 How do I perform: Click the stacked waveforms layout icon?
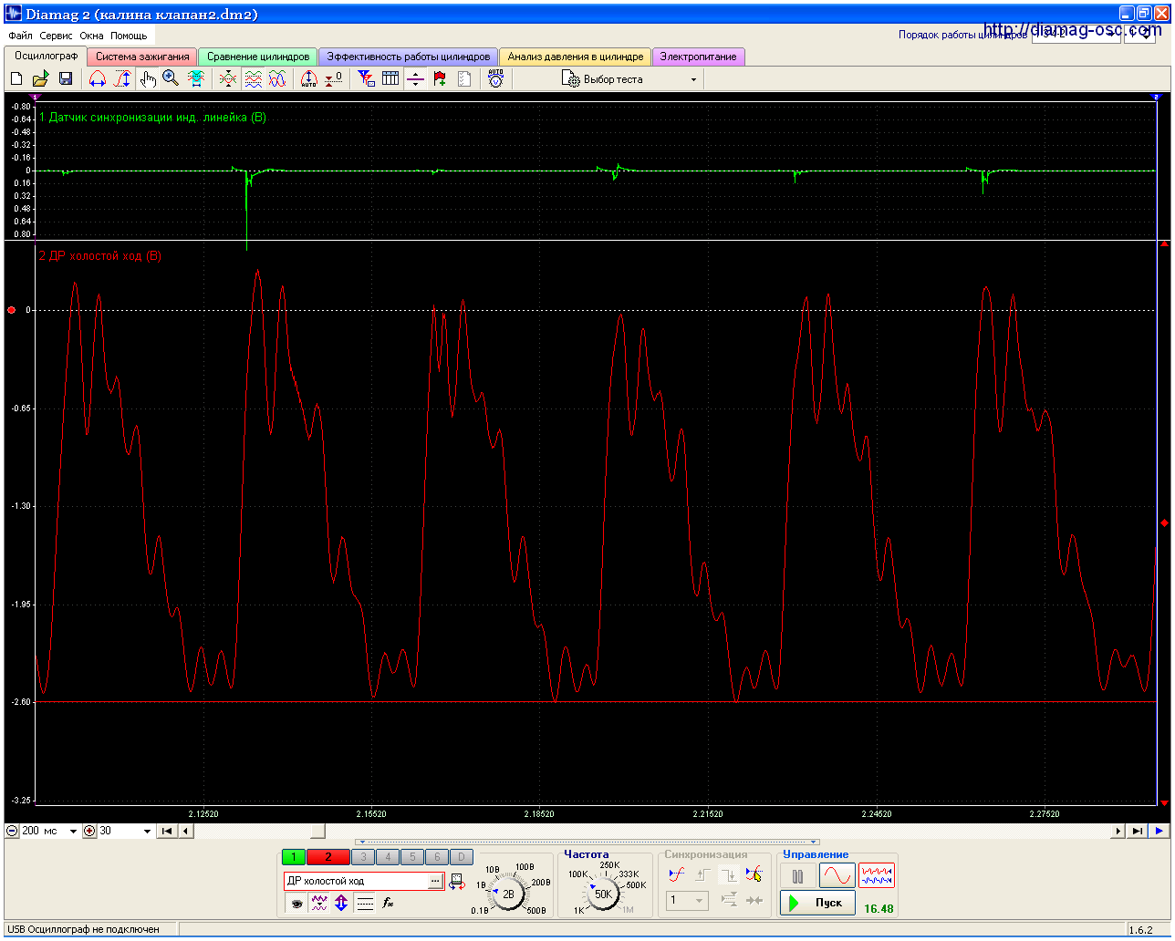253,79
